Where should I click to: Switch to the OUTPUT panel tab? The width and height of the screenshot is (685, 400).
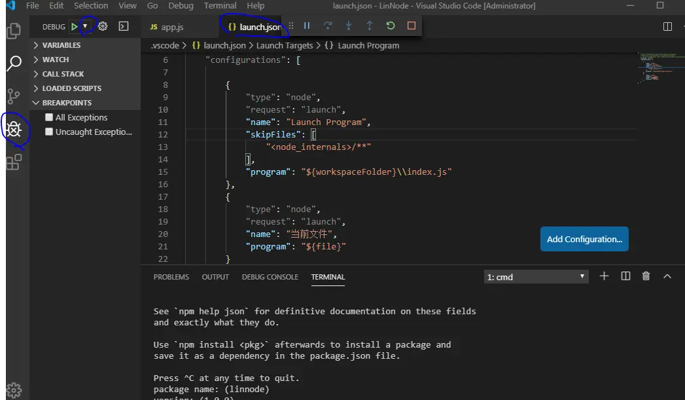pyautogui.click(x=215, y=277)
